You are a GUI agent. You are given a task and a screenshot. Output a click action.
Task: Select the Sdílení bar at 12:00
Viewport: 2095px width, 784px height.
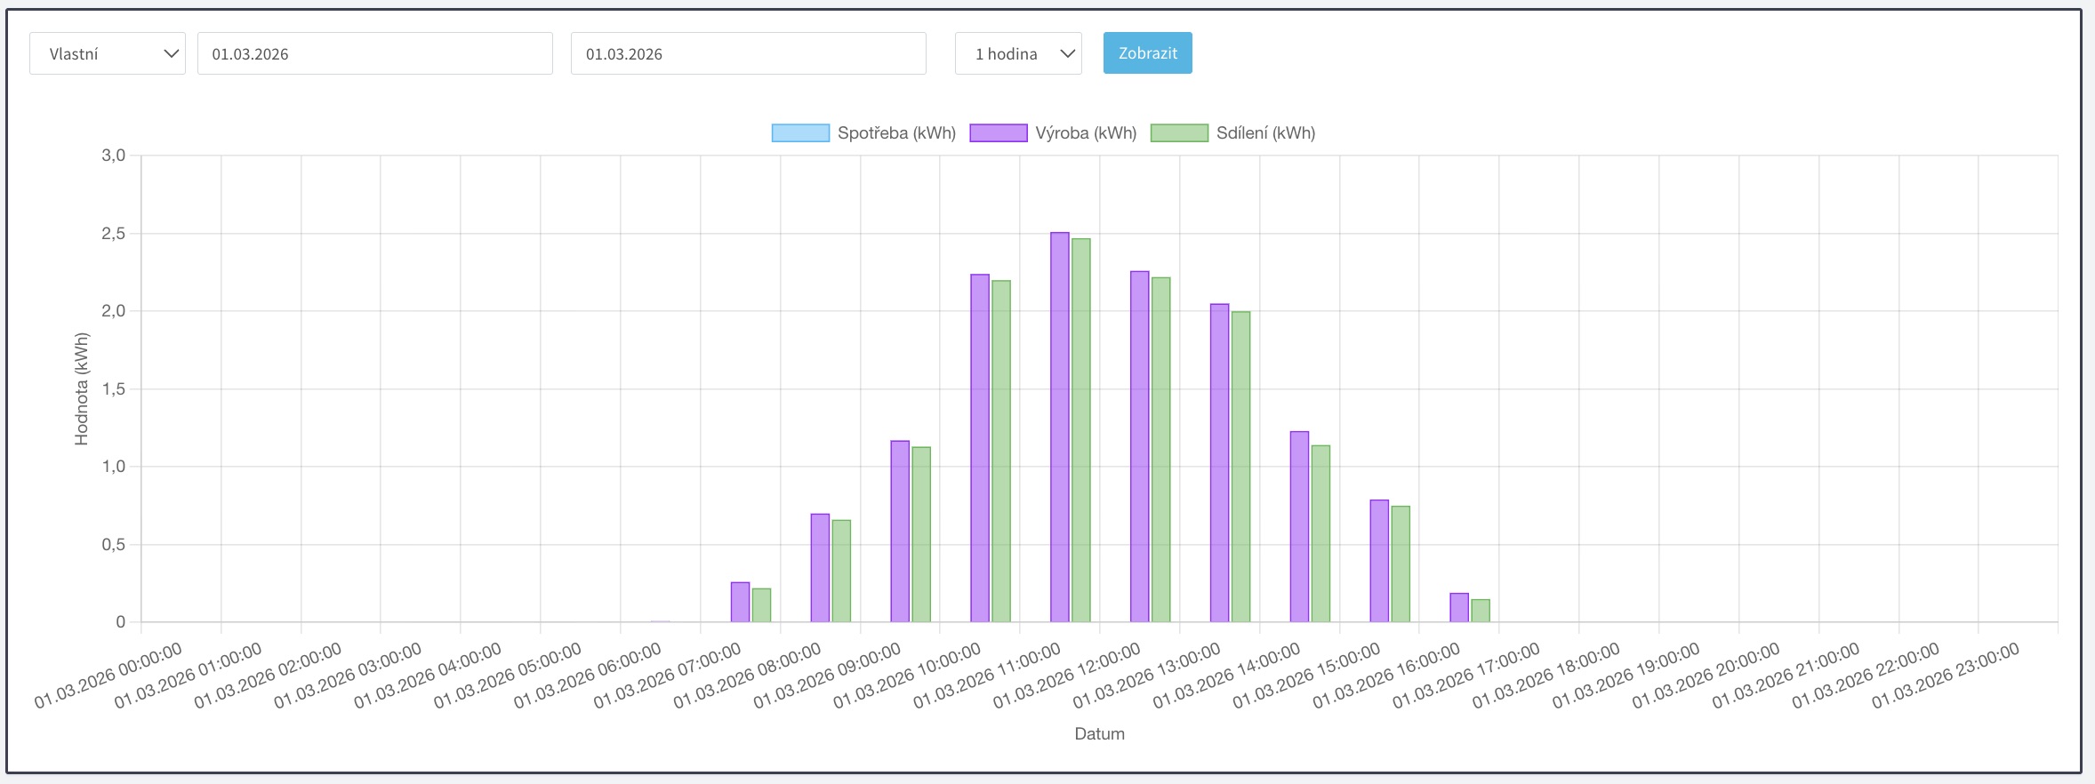pos(1160,450)
